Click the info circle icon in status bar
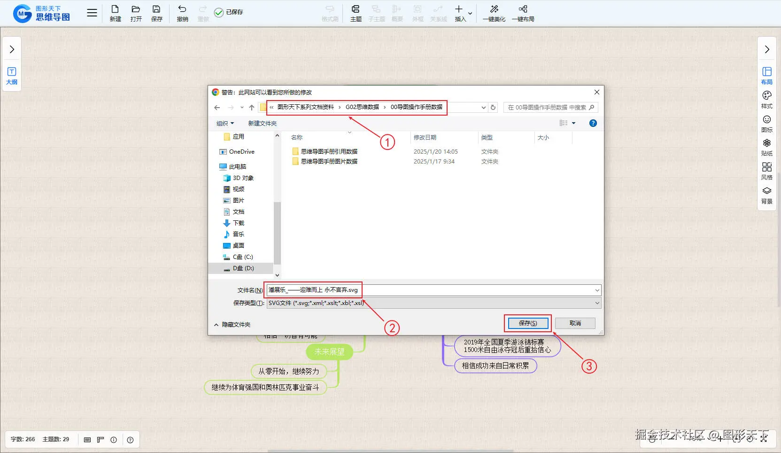This screenshot has height=453, width=781. (x=113, y=440)
